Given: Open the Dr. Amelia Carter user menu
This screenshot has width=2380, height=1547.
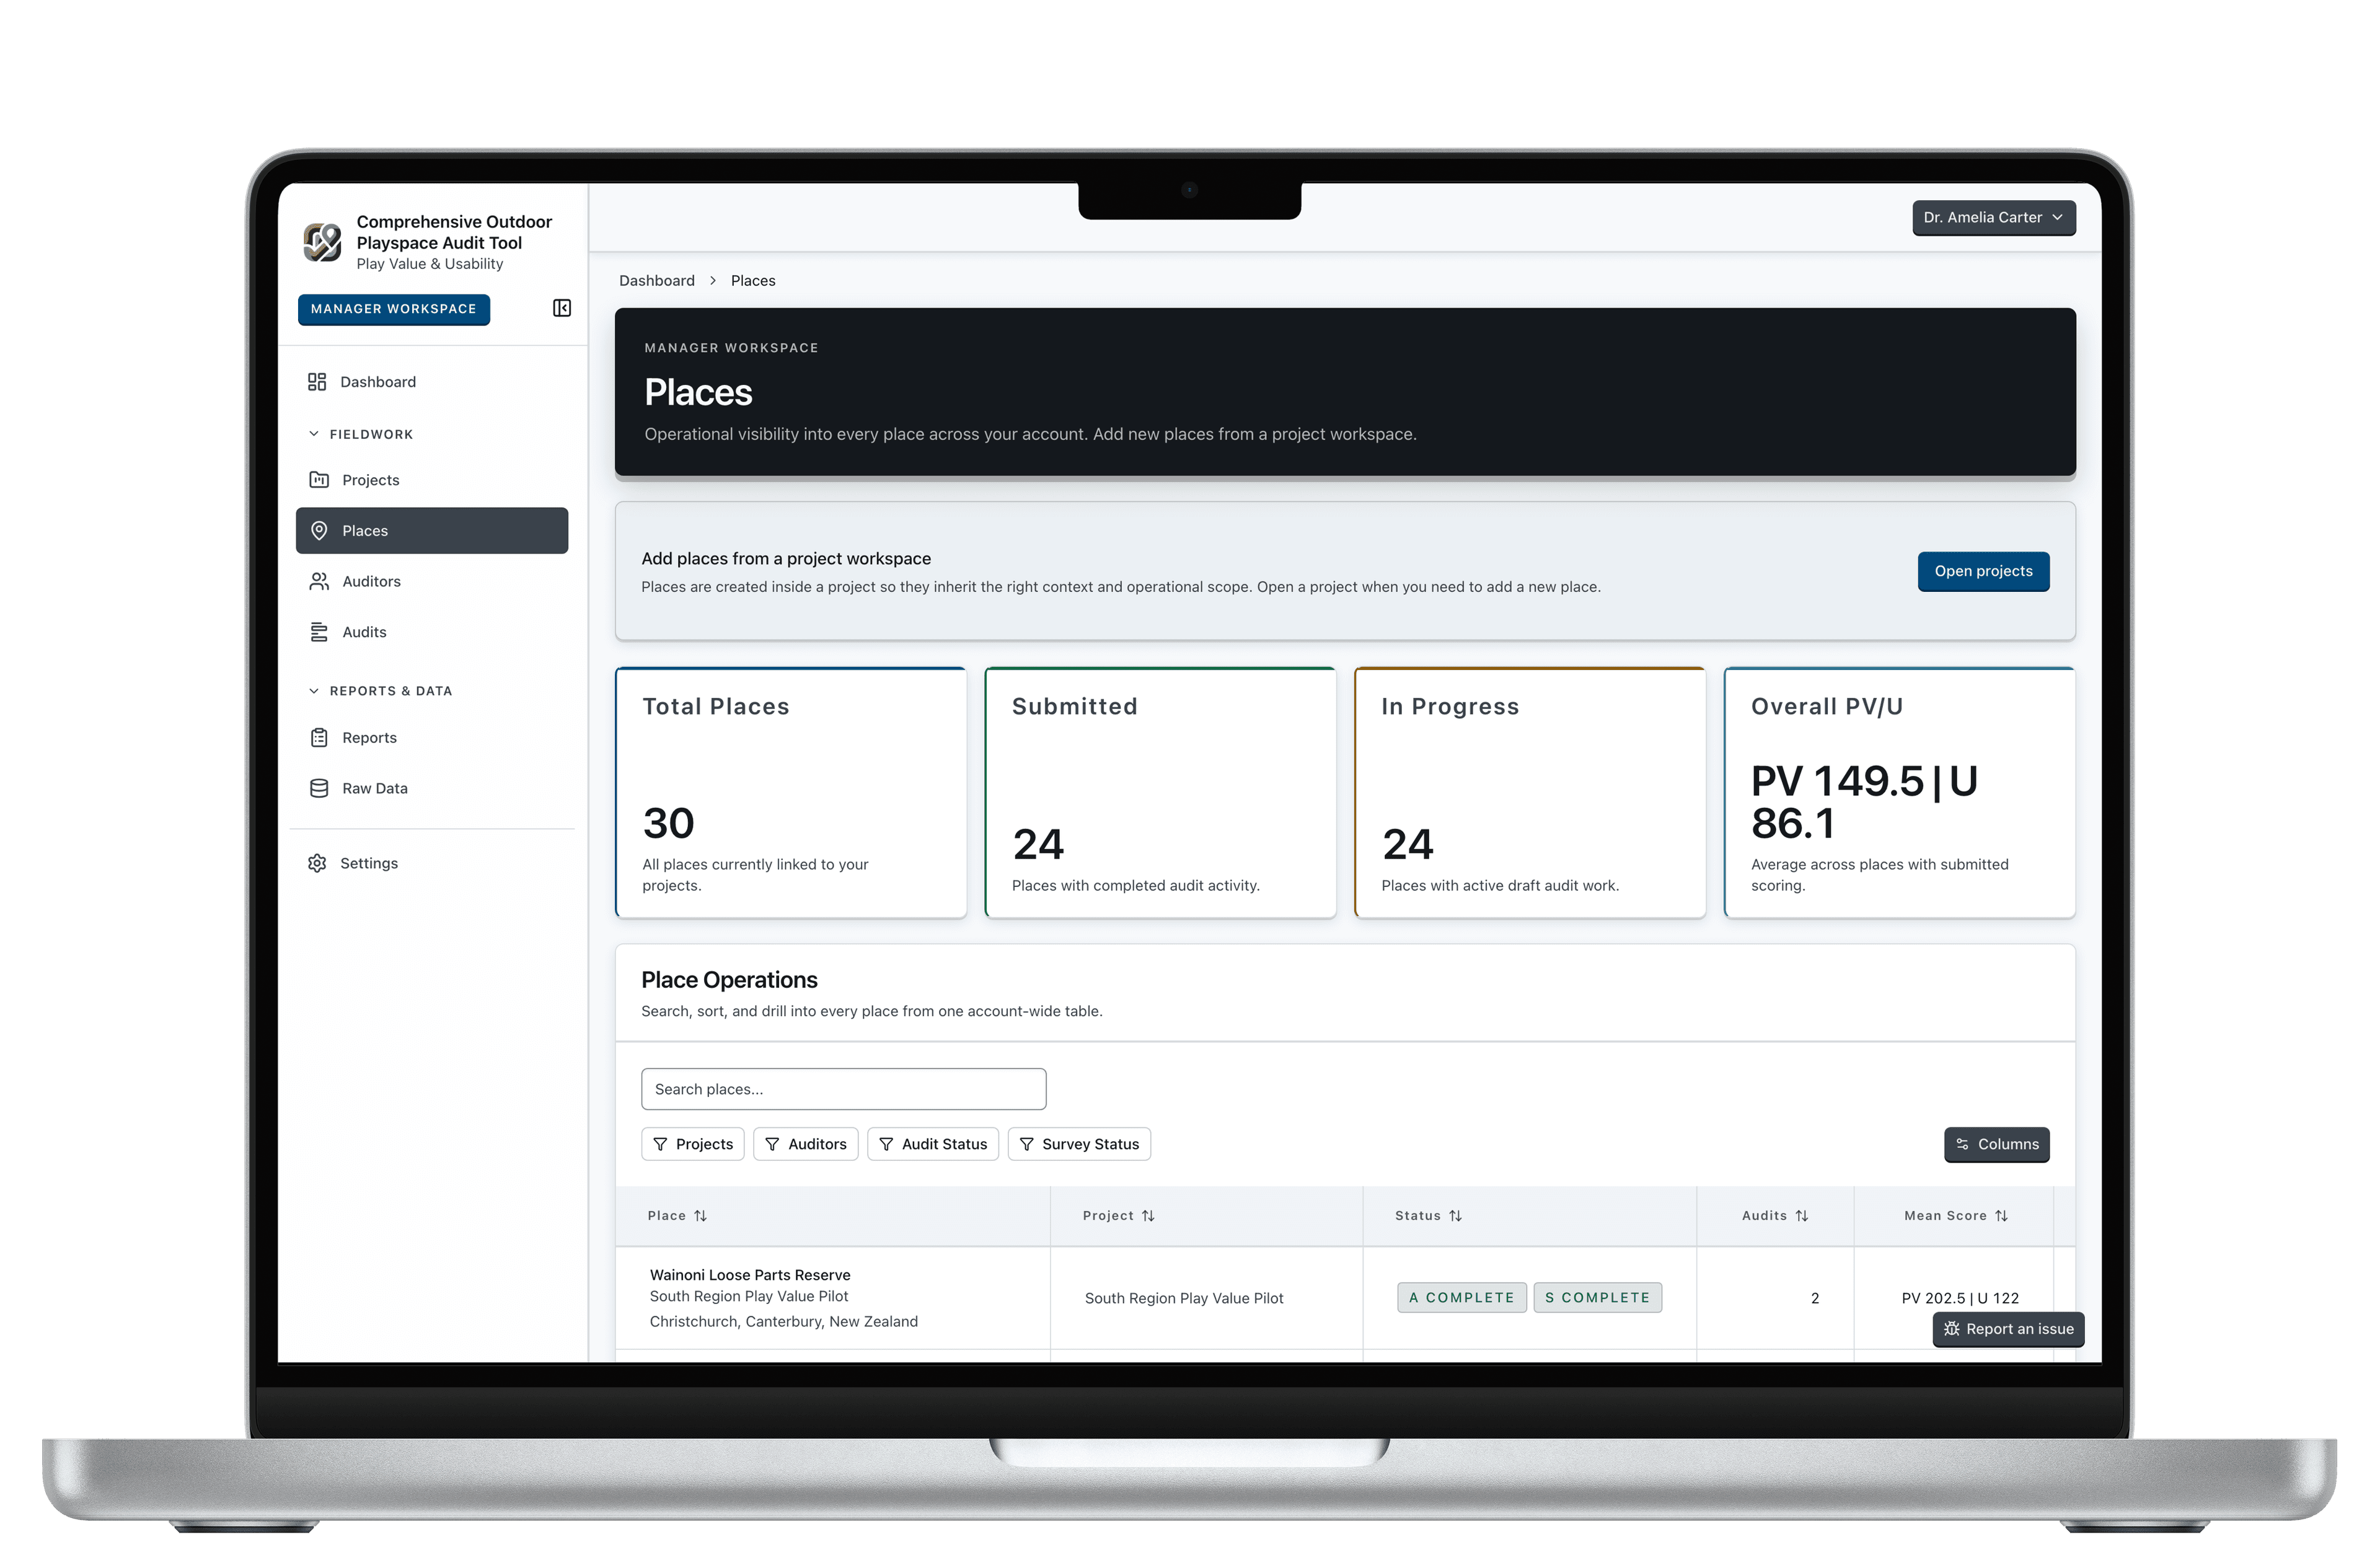Looking at the screenshot, I should tap(1993, 218).
